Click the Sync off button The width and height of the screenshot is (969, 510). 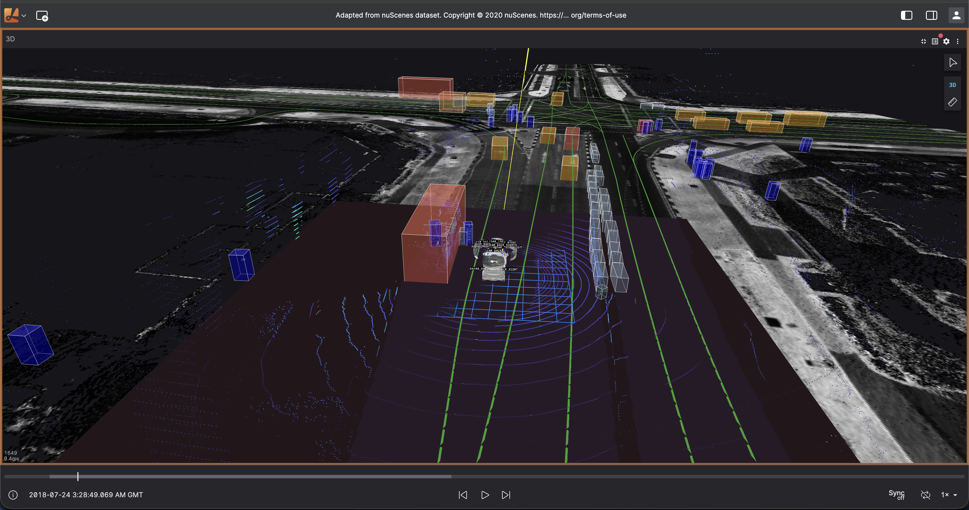[x=897, y=495]
